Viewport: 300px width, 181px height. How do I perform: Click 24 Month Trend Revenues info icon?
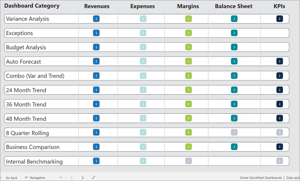pyautogui.click(x=96, y=90)
